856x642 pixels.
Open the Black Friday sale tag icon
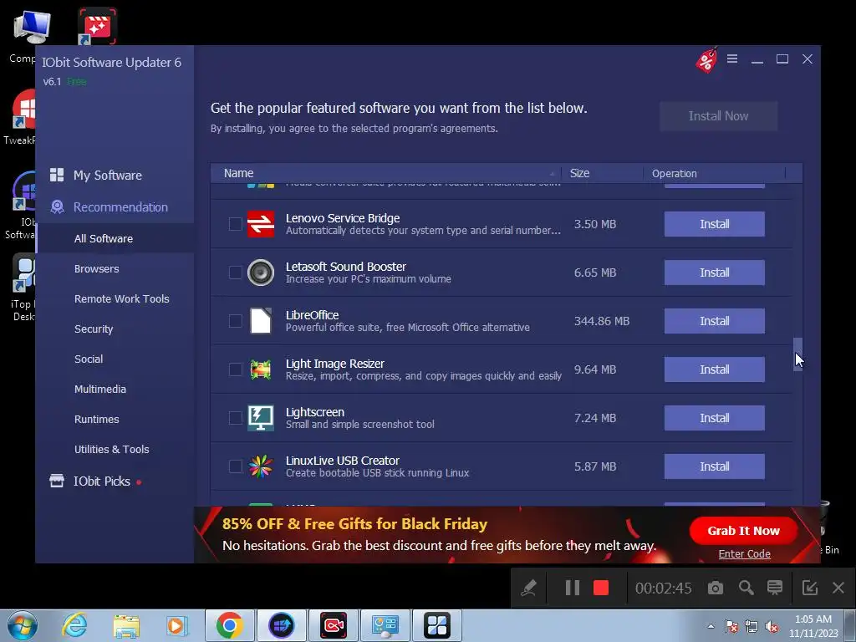(706, 59)
